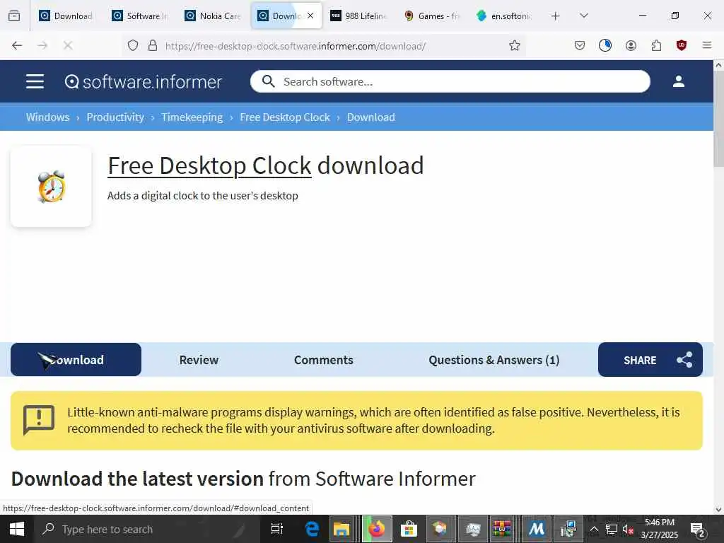The image size is (724, 543).
Task: Switch to 'Software In' browser tab
Action: (139, 16)
